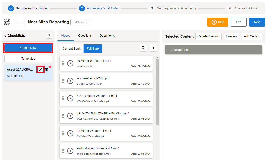
Task: Edit the Asset-25AUKRV checklist with pencil icon
Action: [x=40, y=70]
